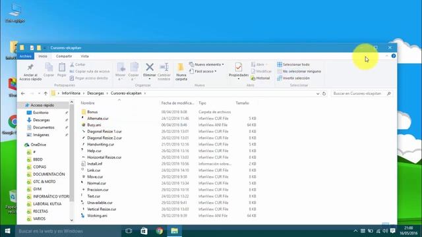The width and height of the screenshot is (422, 237).
Task: Open the Store taskbar icon
Action: (144, 231)
